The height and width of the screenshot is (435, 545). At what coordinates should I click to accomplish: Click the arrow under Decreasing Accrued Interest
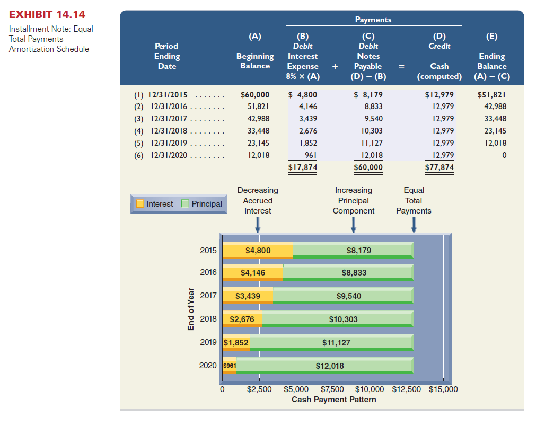tap(258, 226)
